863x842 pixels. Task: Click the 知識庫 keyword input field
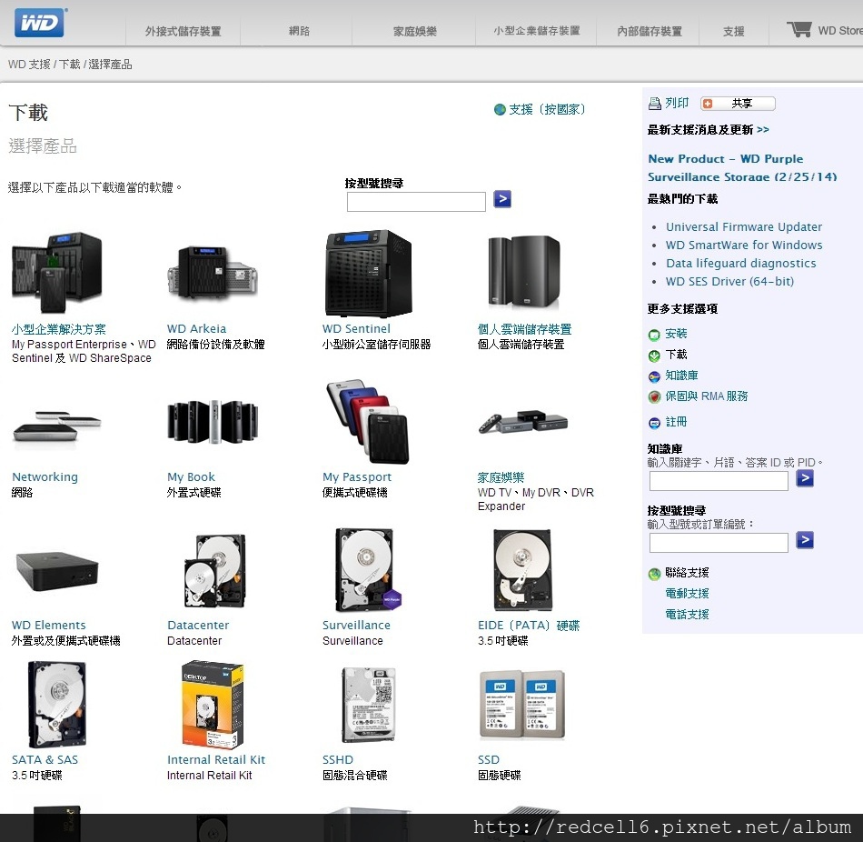[x=719, y=481]
